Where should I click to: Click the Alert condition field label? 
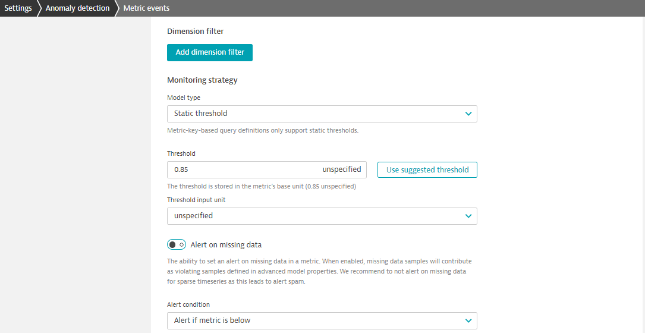(x=188, y=304)
